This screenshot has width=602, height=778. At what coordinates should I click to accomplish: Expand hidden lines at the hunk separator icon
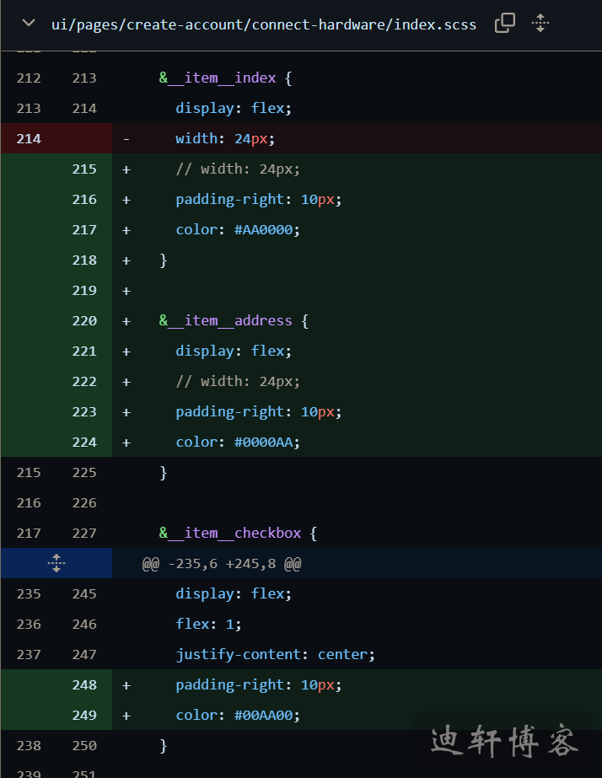click(56, 563)
